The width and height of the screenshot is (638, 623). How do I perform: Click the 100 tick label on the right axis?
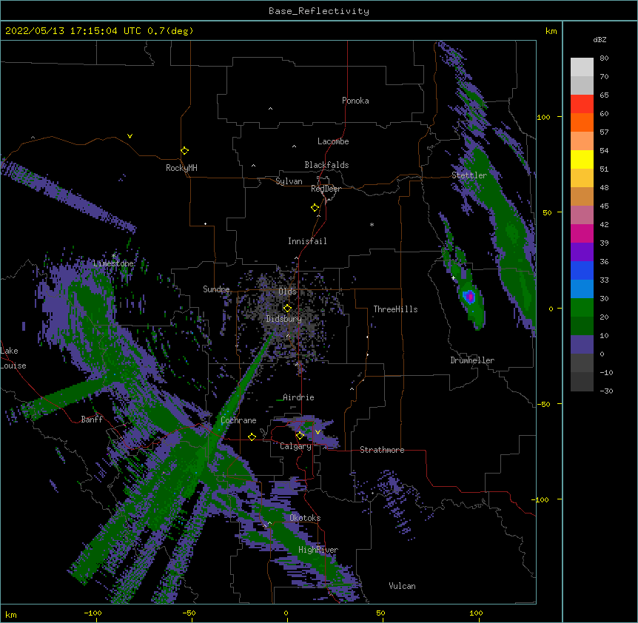click(544, 117)
